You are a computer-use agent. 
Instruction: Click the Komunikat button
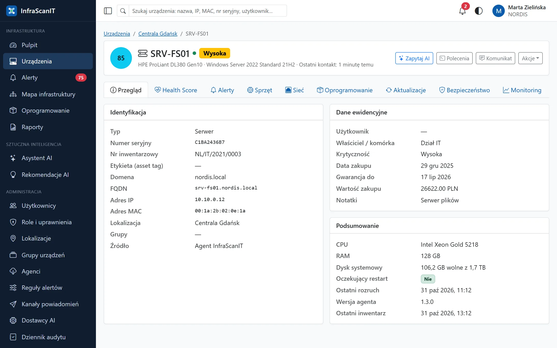coord(495,58)
